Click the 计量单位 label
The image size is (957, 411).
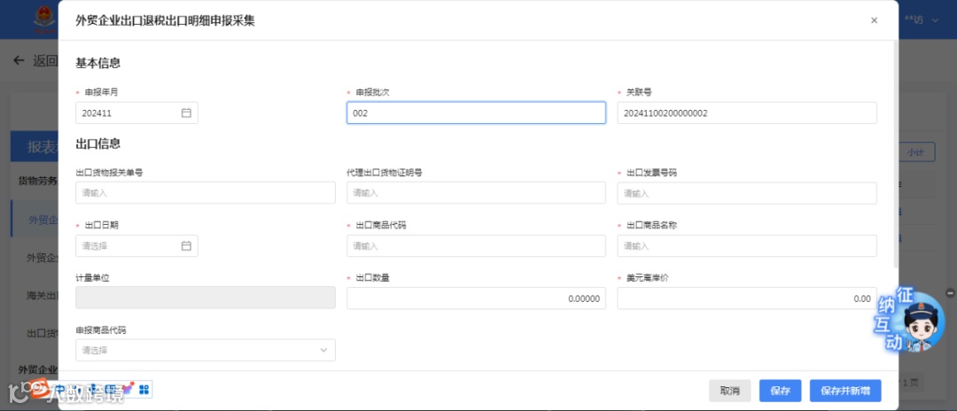pyautogui.click(x=92, y=277)
